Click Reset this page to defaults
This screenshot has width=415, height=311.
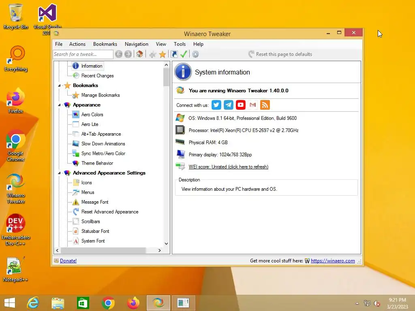280,54
